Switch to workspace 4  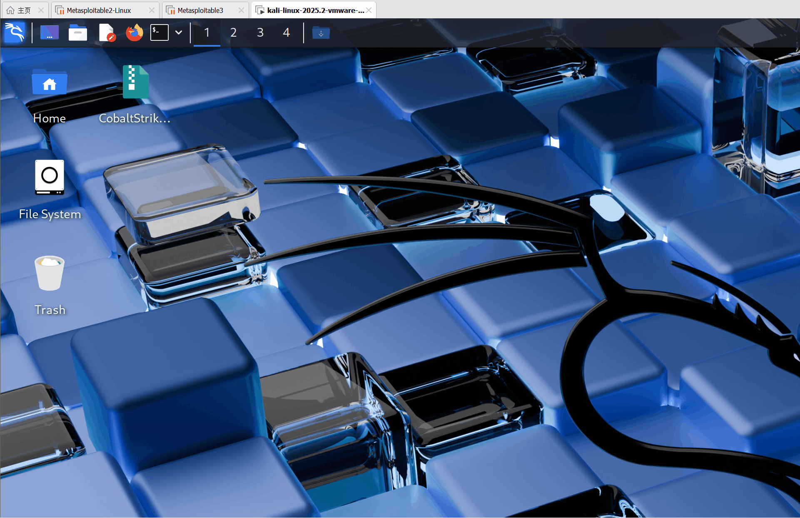pos(287,32)
